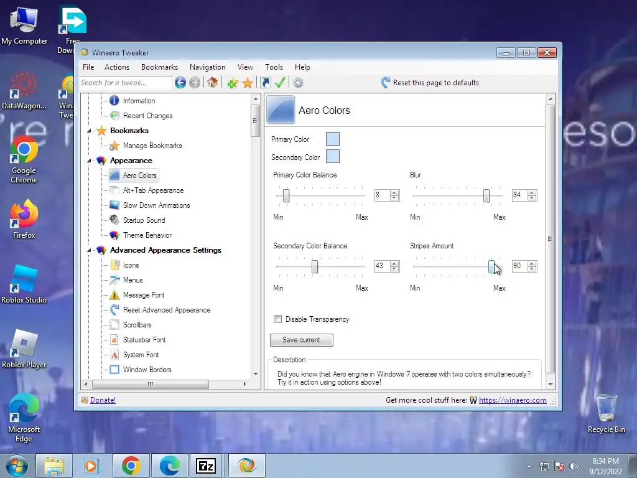Image resolution: width=637 pixels, height=478 pixels.
Task: Select Icons under Advanced Appearance Settings
Action: 131,265
